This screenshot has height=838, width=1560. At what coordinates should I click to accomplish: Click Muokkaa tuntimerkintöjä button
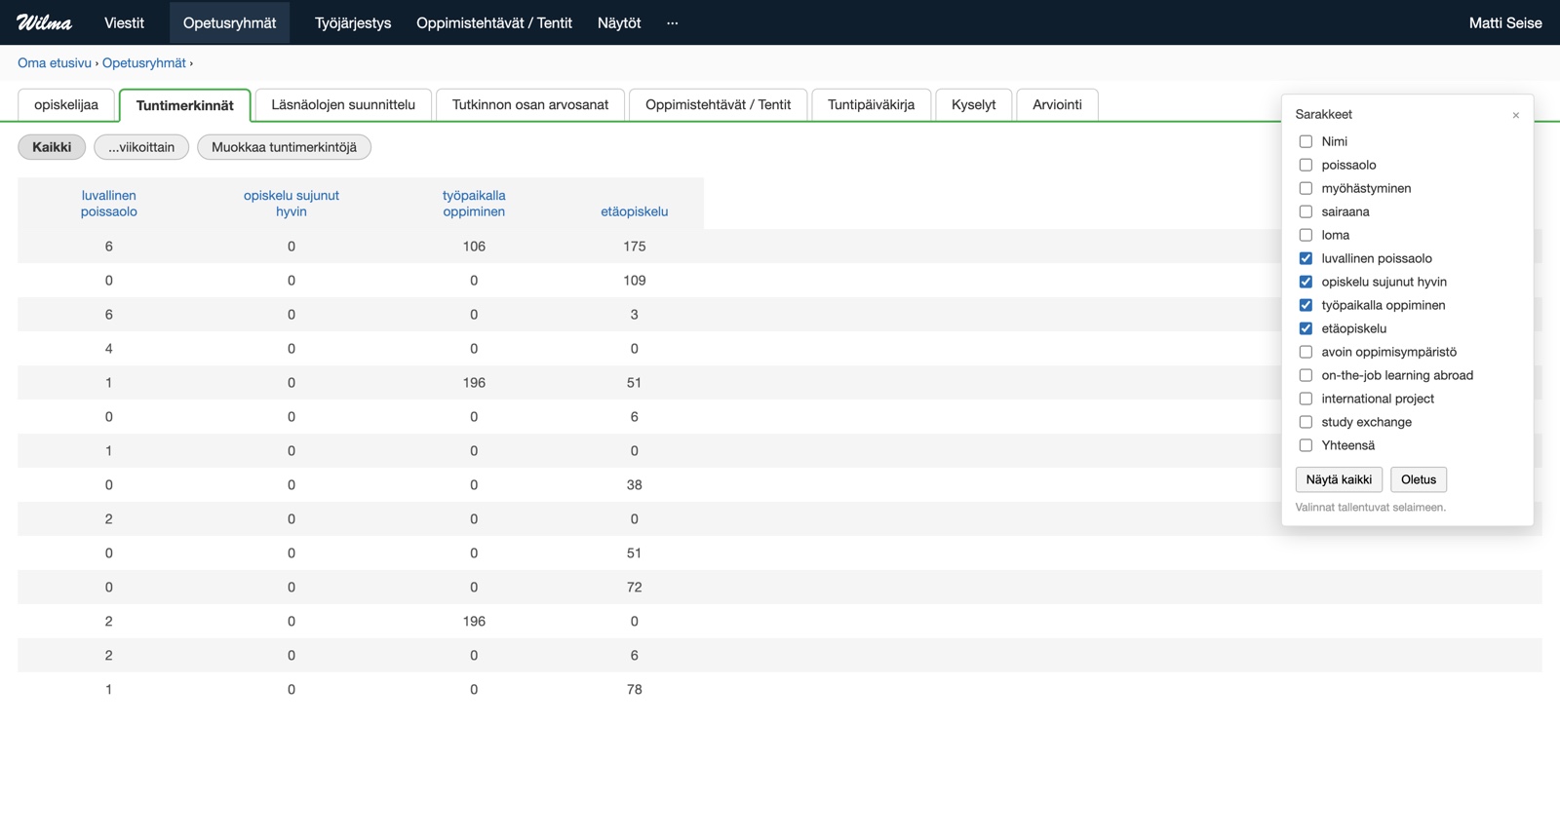[284, 147]
